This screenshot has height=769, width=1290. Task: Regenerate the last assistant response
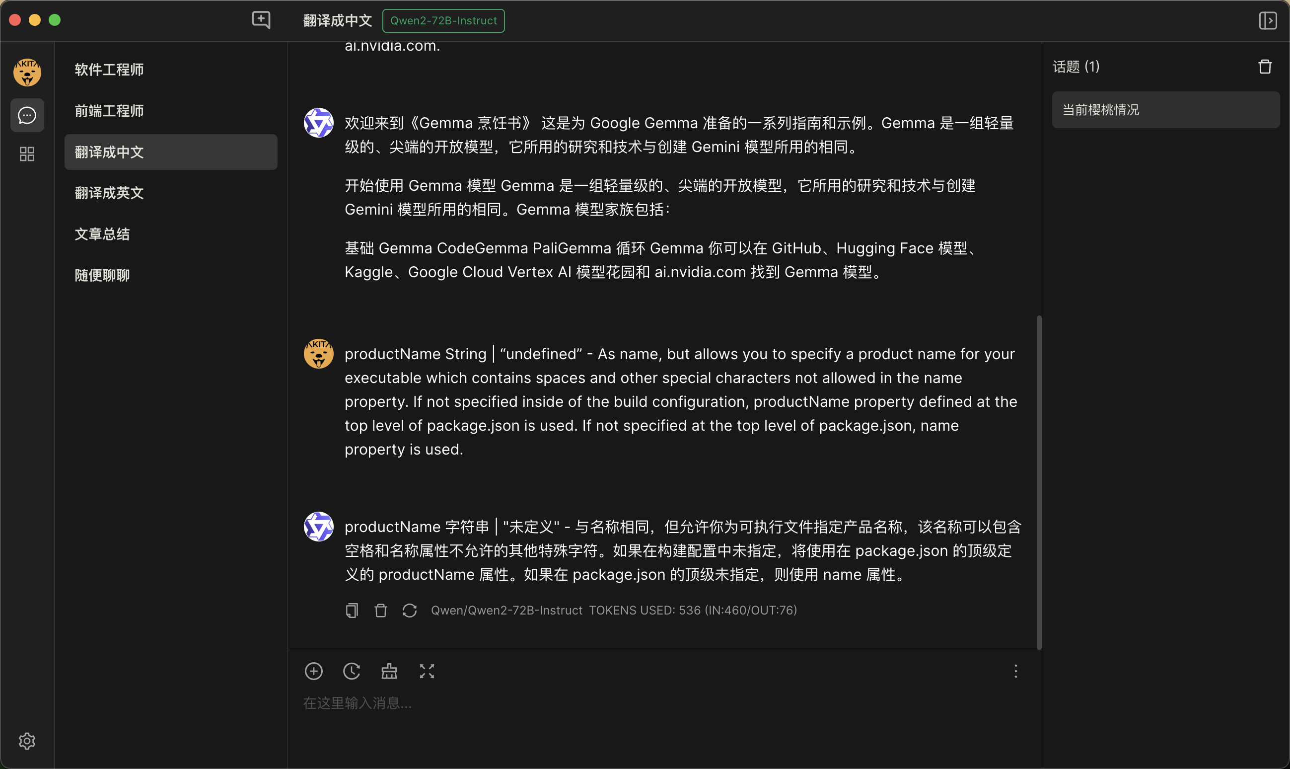click(410, 611)
